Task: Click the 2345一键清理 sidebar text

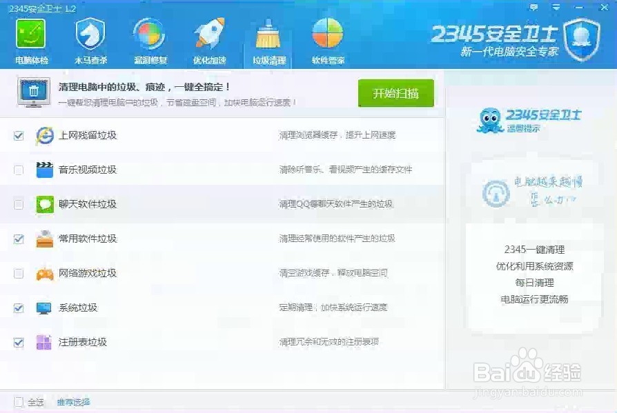Action: pos(534,250)
